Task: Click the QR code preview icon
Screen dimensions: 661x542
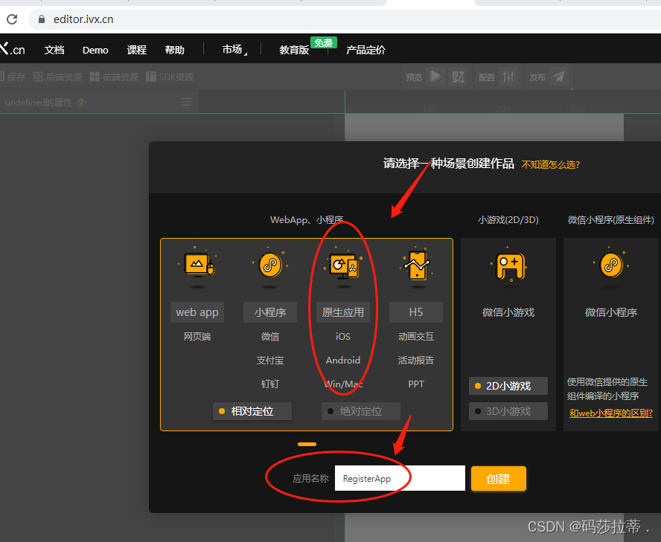Action: 459,77
